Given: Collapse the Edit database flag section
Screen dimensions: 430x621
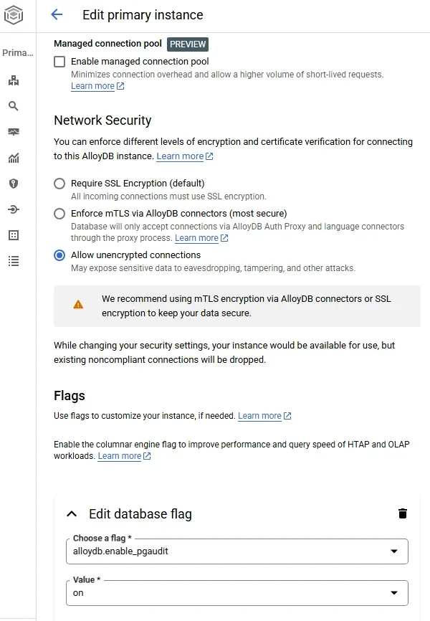Looking at the screenshot, I should [72, 513].
